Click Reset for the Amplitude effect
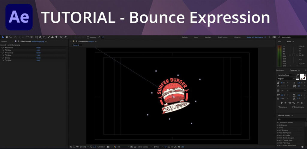 pos(38,48)
